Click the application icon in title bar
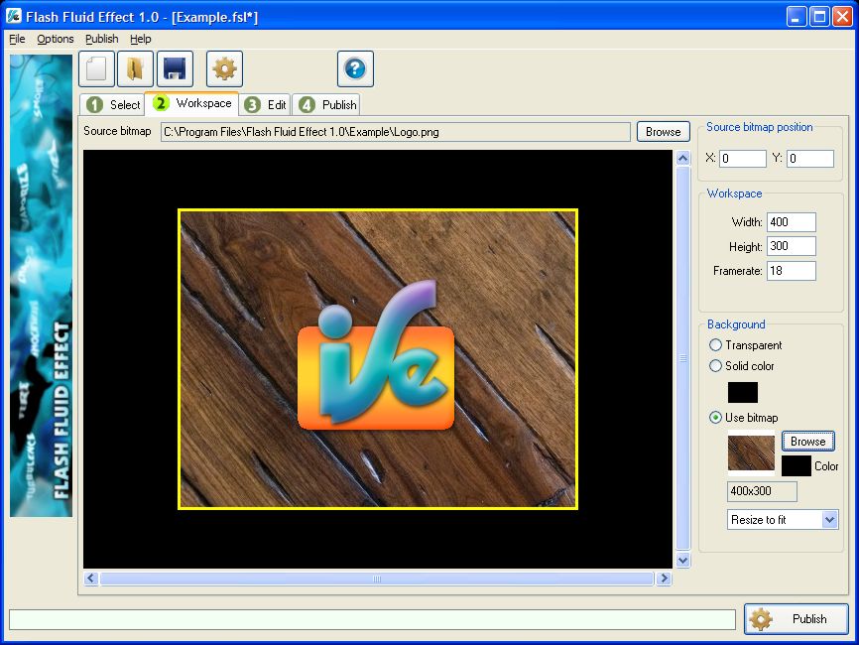The image size is (859, 645). pyautogui.click(x=14, y=16)
